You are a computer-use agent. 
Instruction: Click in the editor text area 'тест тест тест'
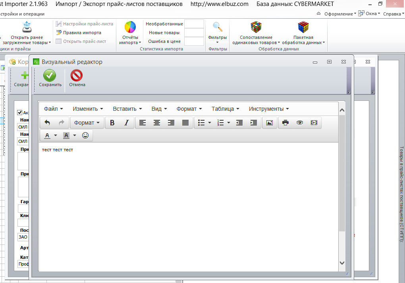pos(57,150)
